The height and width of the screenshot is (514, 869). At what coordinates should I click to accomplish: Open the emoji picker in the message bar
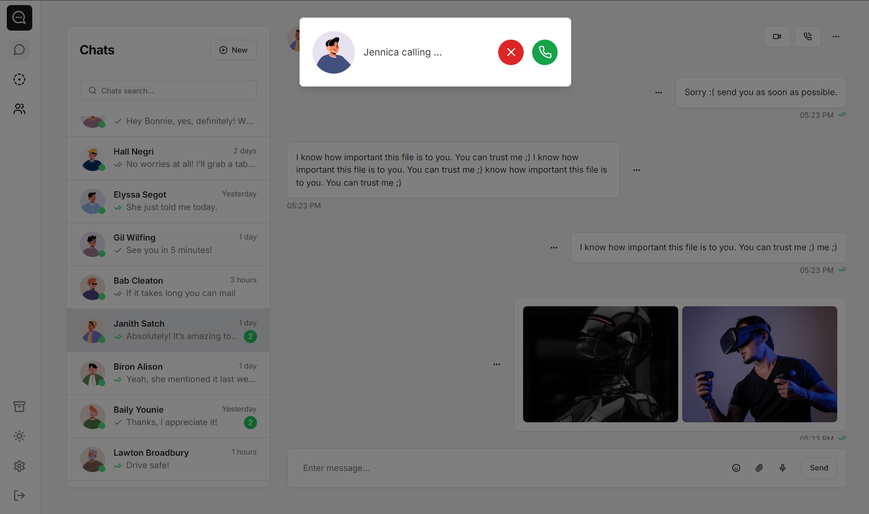[736, 468]
